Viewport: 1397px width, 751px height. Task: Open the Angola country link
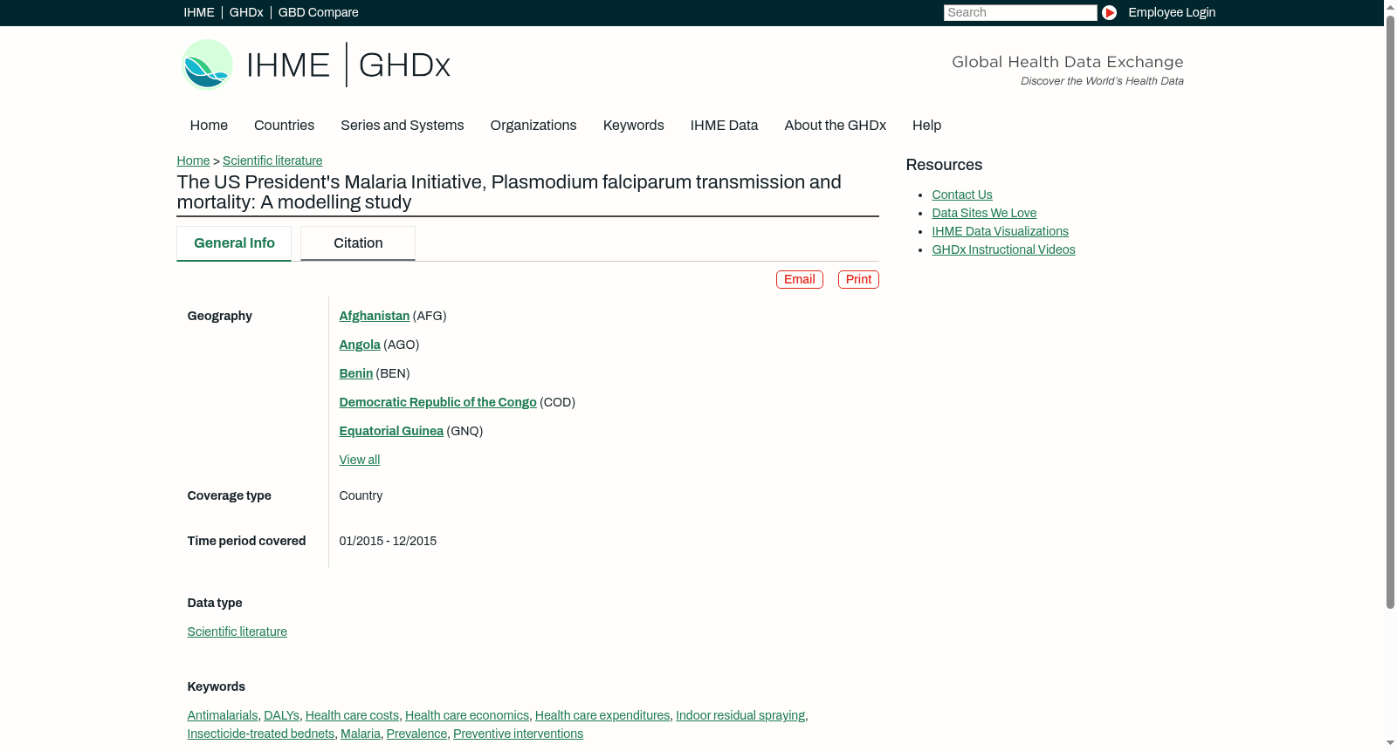pyautogui.click(x=360, y=345)
